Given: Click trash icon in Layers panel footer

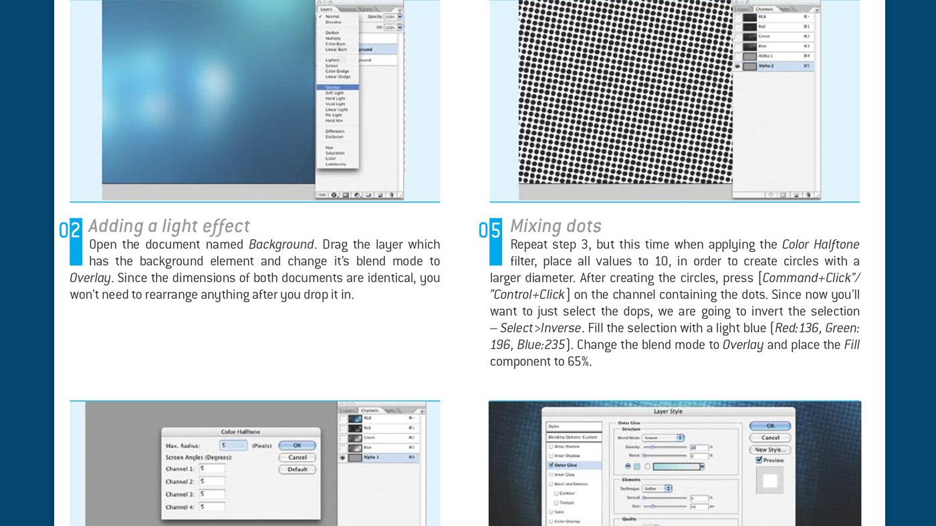Looking at the screenshot, I should click(x=392, y=194).
